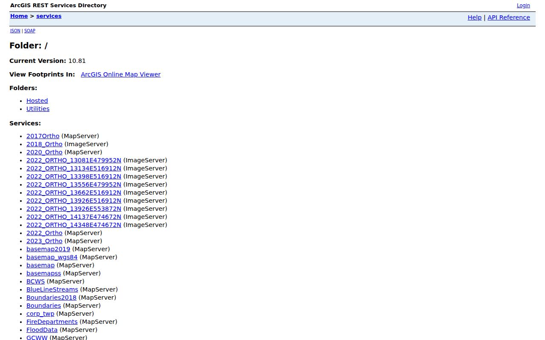Open the Login link
Screen dimensions: 545x340
click(523, 6)
